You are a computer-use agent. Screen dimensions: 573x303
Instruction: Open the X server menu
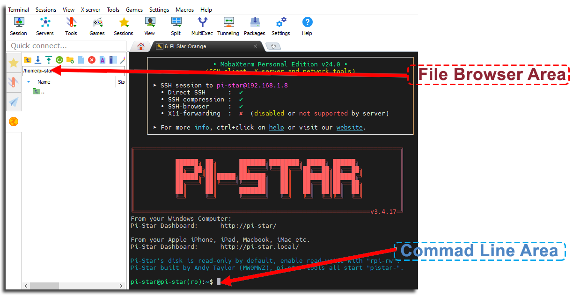click(90, 10)
